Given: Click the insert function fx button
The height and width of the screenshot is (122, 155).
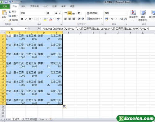Looking at the screenshot, I should coord(39,29).
